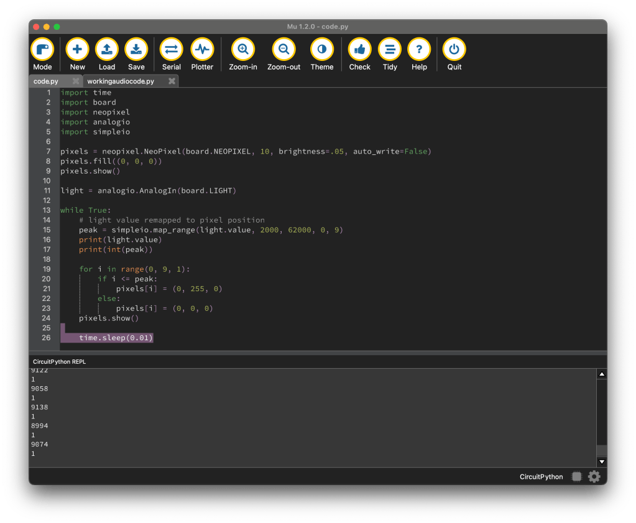Open the Help documentation

(x=419, y=50)
